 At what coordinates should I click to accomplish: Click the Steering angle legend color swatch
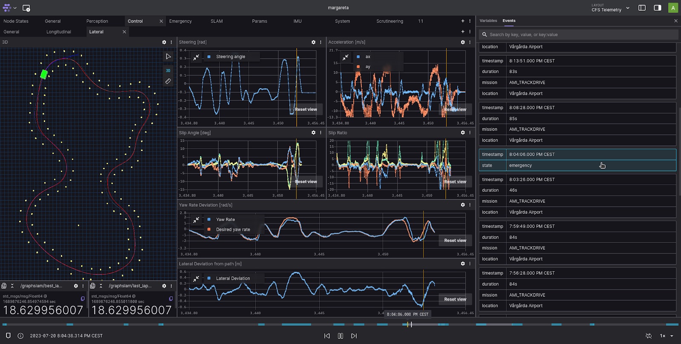(209, 57)
